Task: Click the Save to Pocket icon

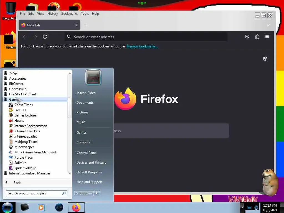Action: (247, 37)
